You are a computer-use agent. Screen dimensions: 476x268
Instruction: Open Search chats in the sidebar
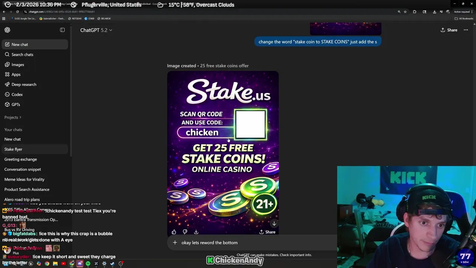point(35,54)
